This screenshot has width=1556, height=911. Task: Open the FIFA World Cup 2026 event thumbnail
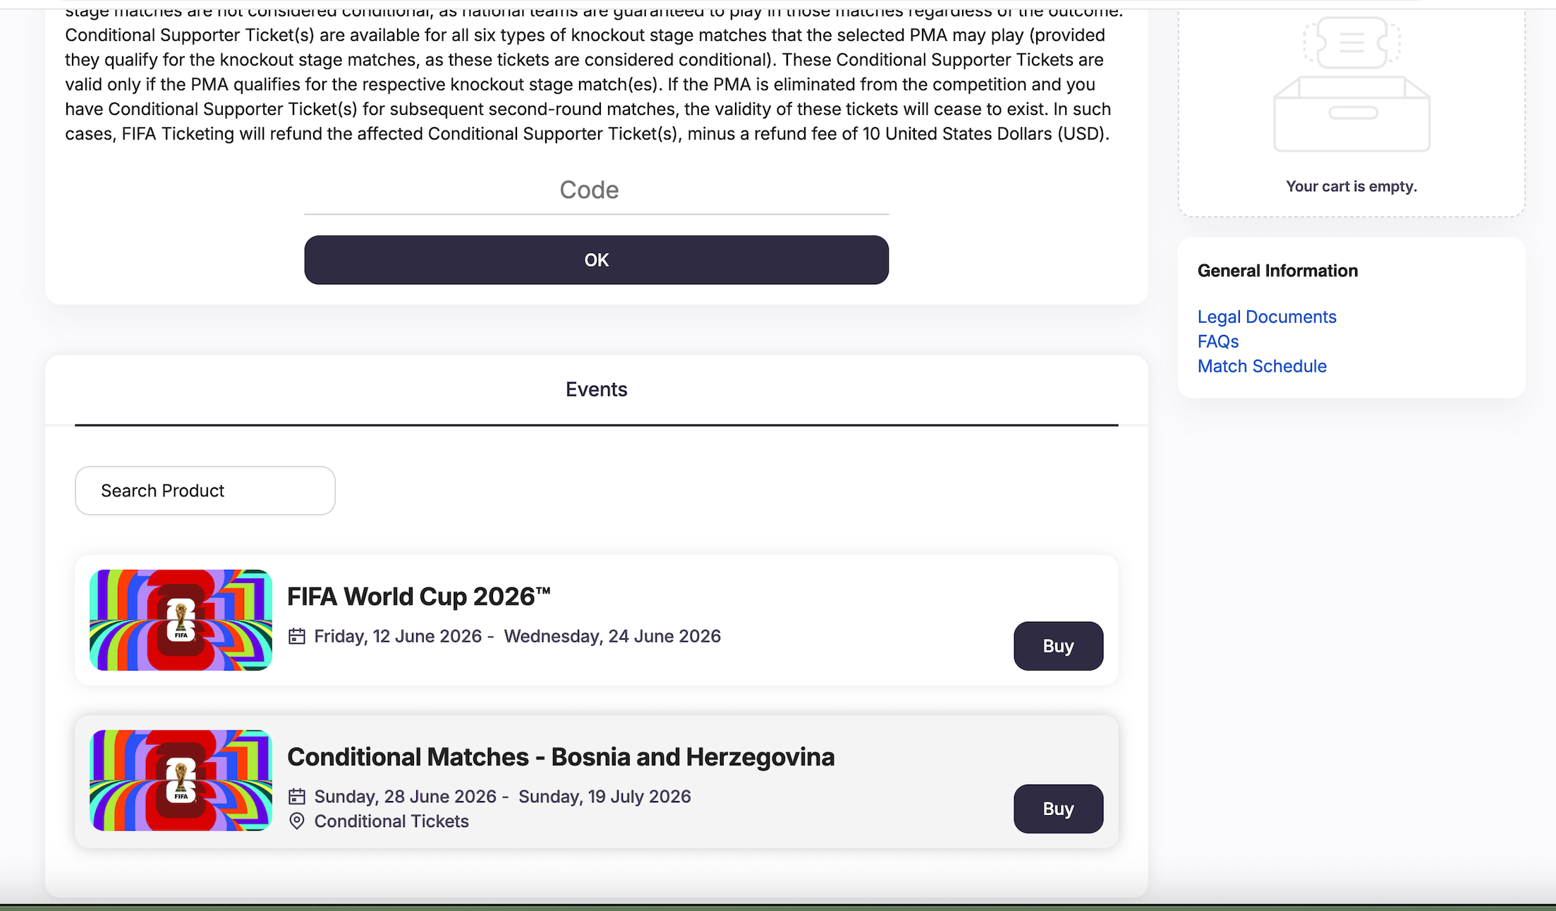181,620
